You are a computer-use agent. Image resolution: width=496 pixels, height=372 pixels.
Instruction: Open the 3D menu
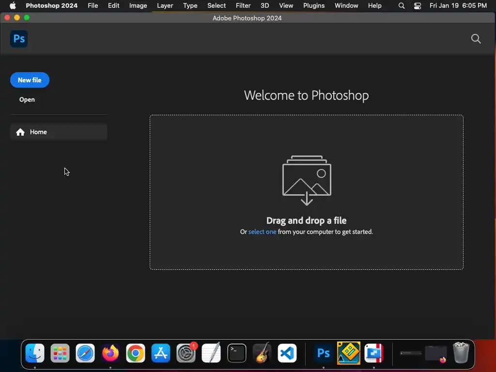pos(264,5)
